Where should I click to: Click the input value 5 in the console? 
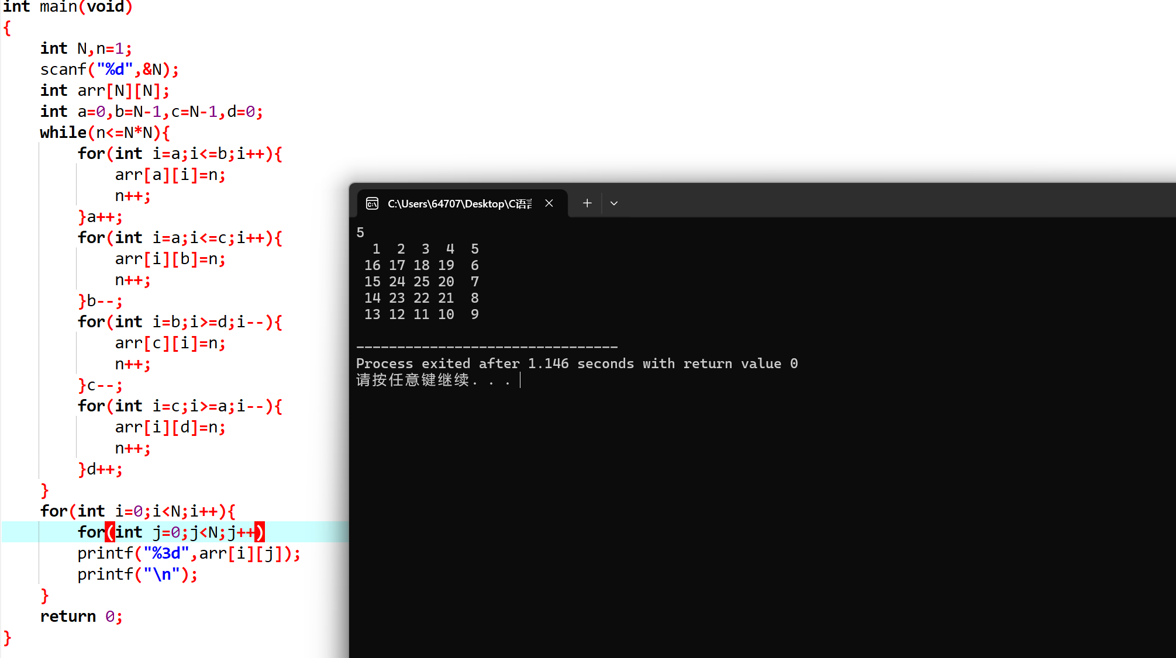(360, 233)
